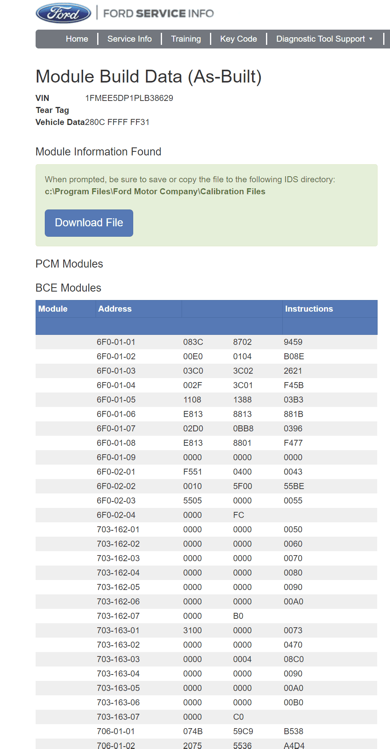Open the Home menu item
This screenshot has height=749, width=390.
pyautogui.click(x=77, y=39)
